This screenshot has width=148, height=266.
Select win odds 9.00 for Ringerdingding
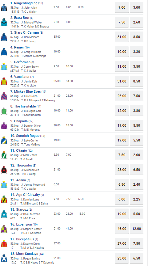[x=122, y=7]
